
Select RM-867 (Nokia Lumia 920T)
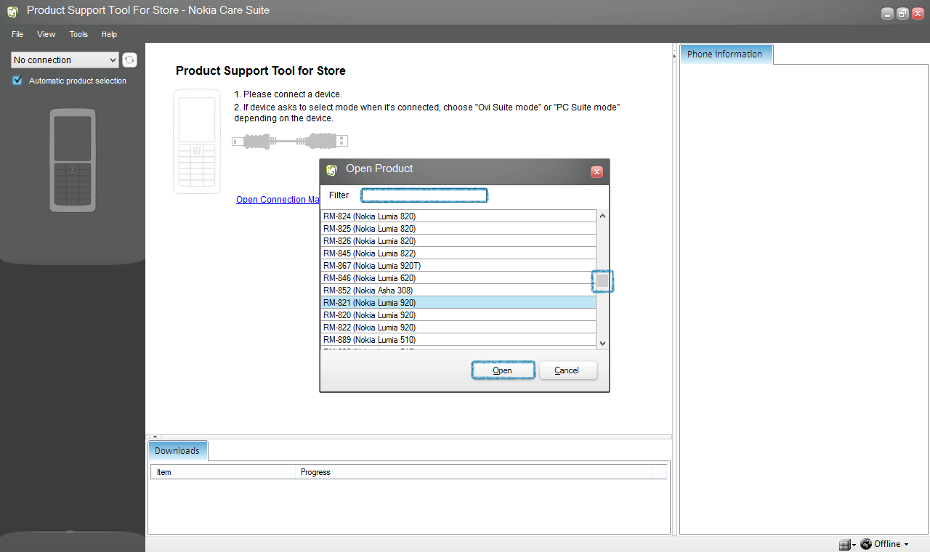point(458,266)
